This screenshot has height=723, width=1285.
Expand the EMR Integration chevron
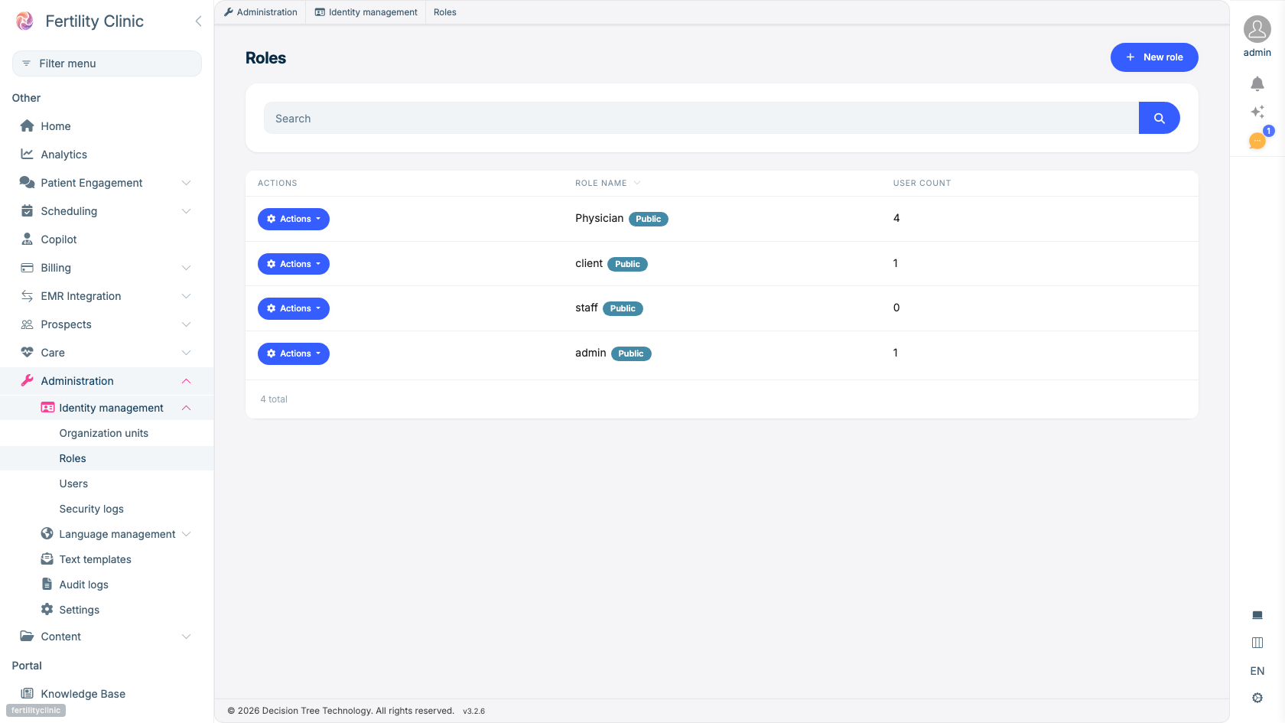tap(186, 296)
